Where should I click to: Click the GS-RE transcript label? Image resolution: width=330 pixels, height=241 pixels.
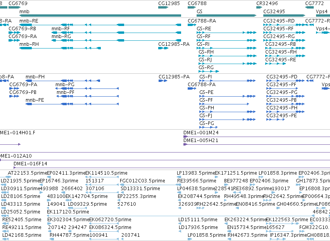[204, 29]
